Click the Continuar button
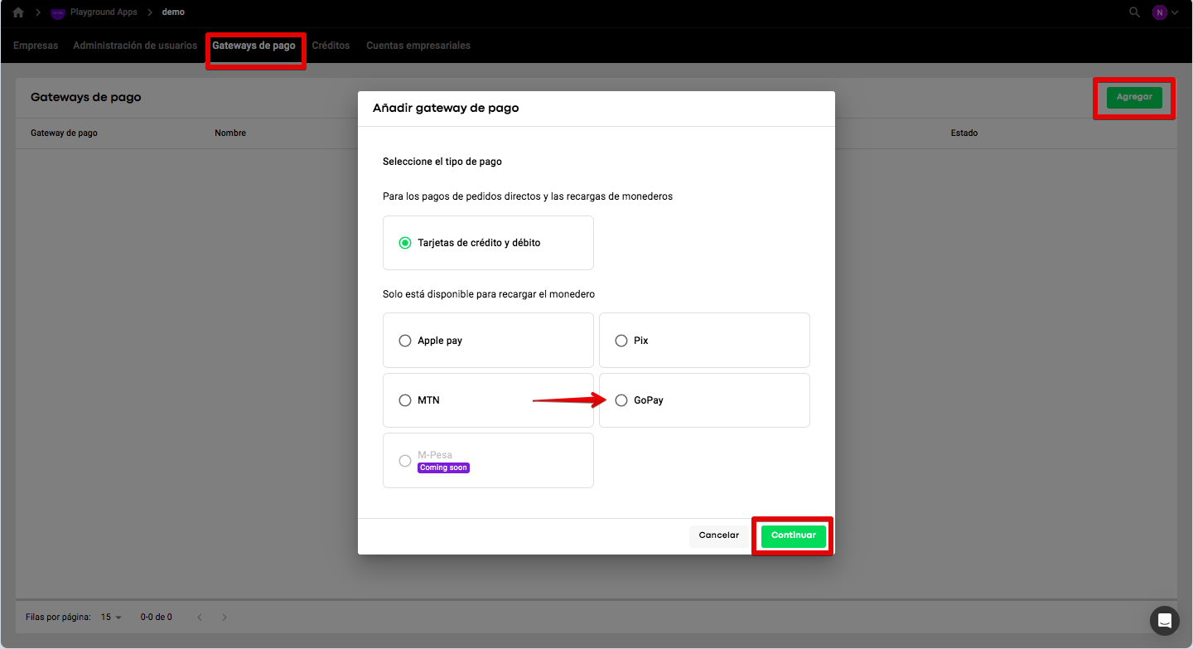 794,535
